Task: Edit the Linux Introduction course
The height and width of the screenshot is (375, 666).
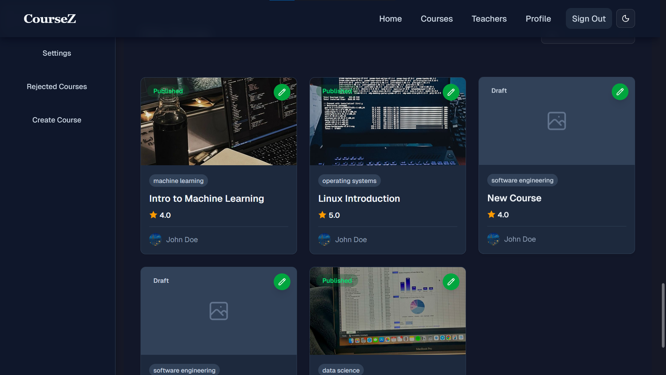Action: (x=451, y=92)
